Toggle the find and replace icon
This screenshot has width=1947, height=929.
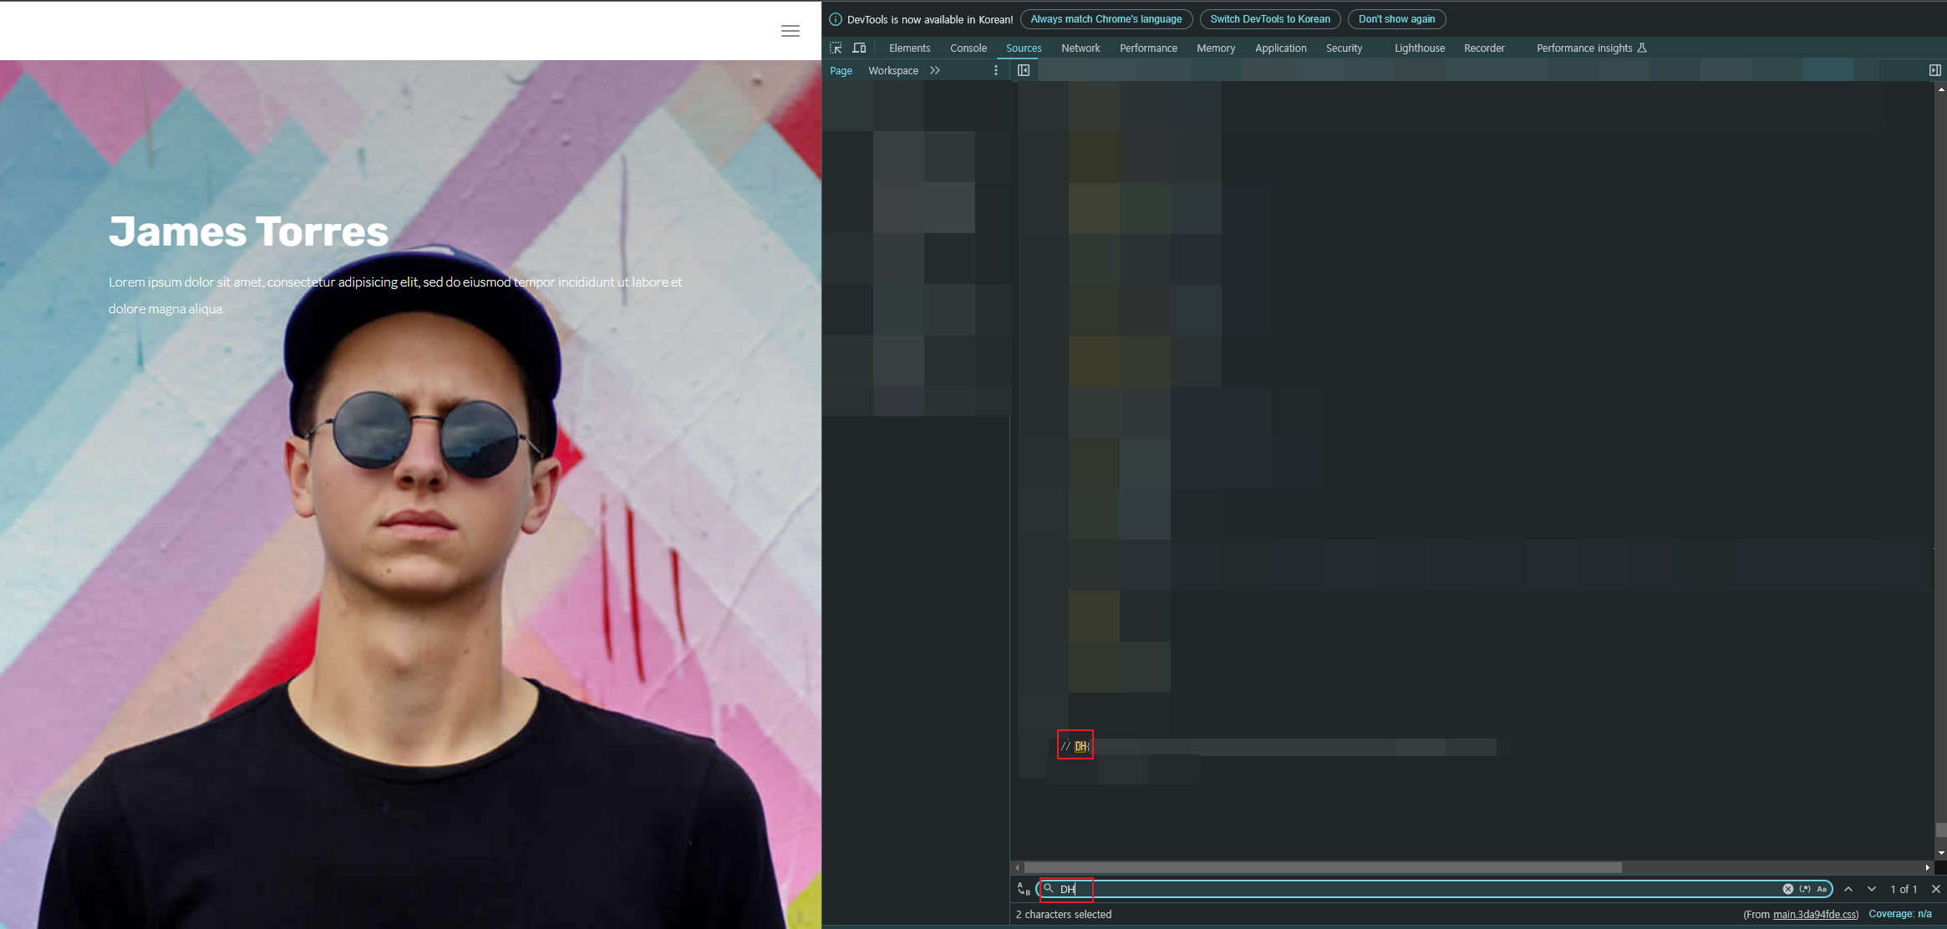pyautogui.click(x=1023, y=889)
